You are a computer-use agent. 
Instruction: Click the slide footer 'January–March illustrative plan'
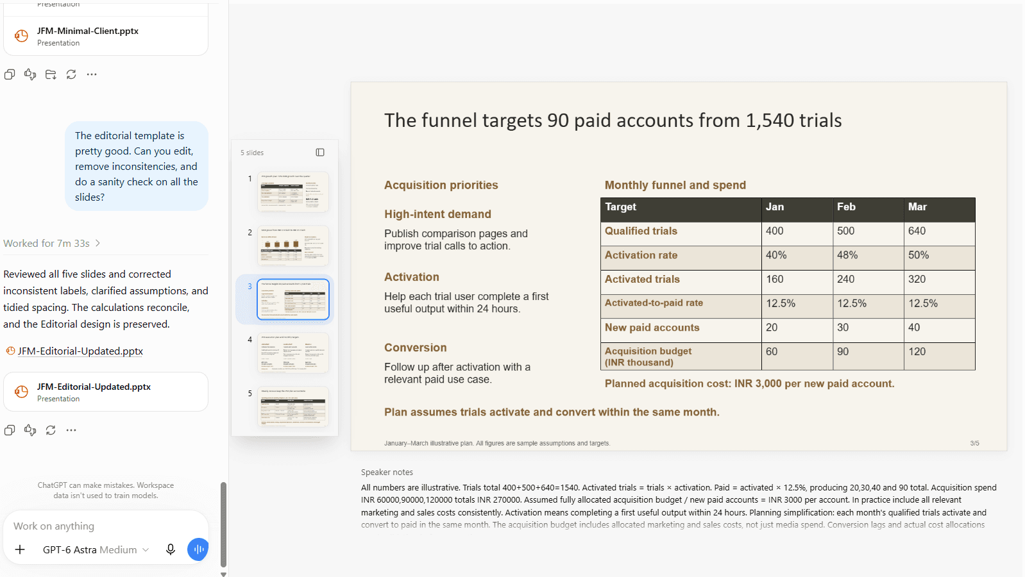point(497,443)
